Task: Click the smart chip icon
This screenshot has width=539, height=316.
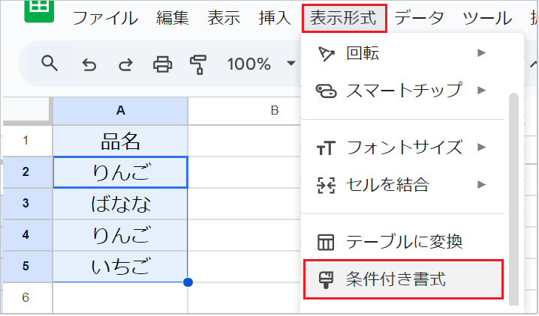Action: pyautogui.click(x=326, y=91)
